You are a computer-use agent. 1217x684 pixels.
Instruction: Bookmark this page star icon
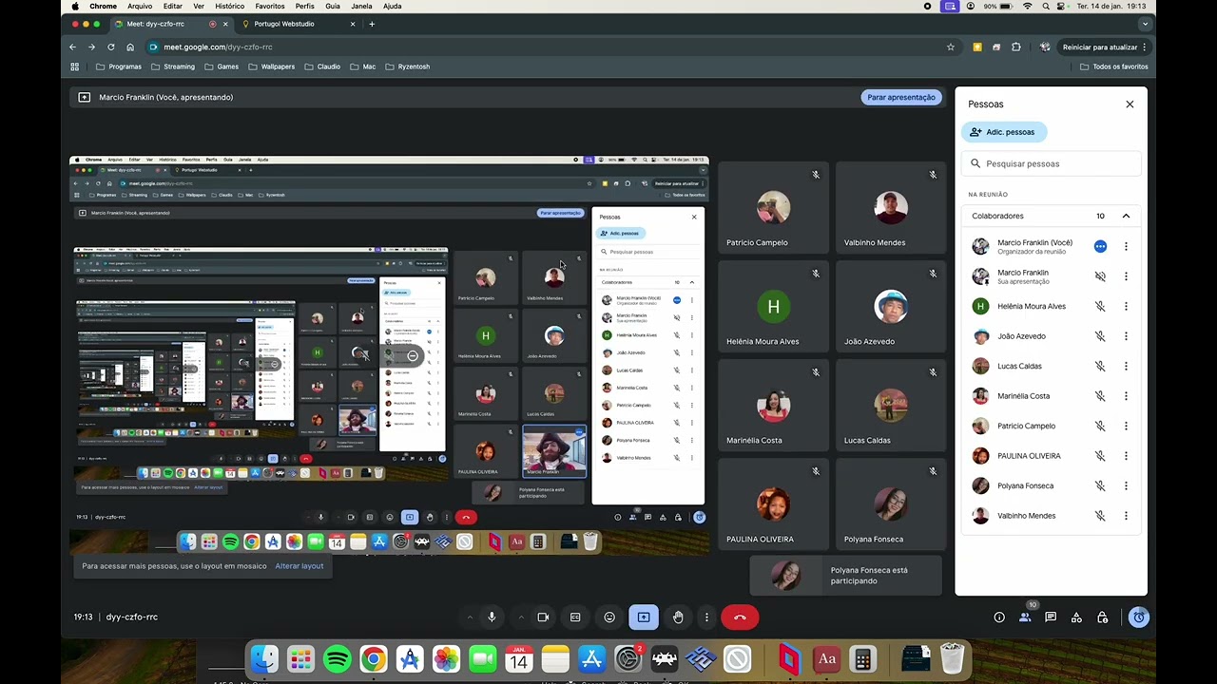click(950, 47)
